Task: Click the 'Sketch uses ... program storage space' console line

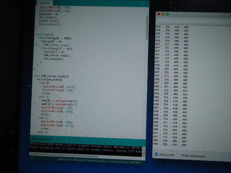Action: point(86,146)
